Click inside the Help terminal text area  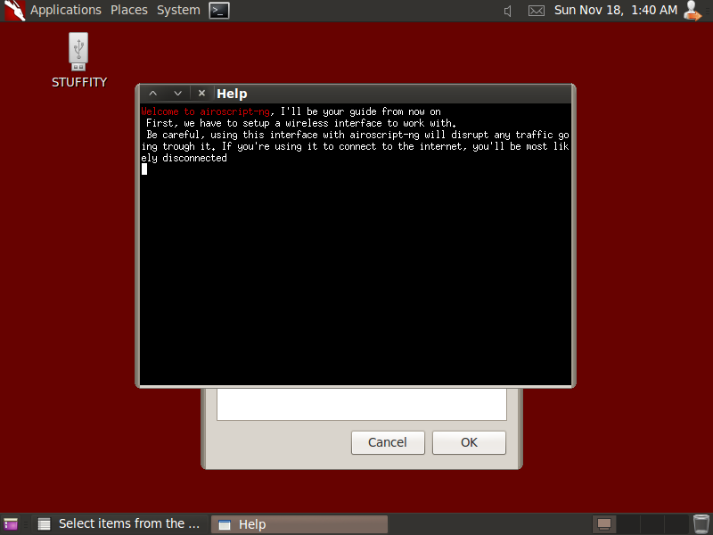pyautogui.click(x=356, y=243)
